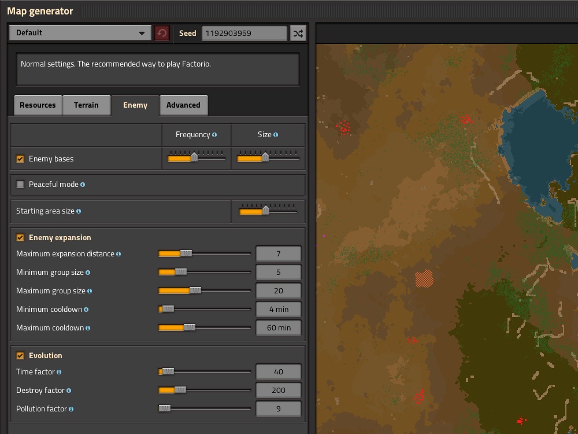The image size is (578, 434).
Task: Click the Seed input field
Action: point(244,33)
